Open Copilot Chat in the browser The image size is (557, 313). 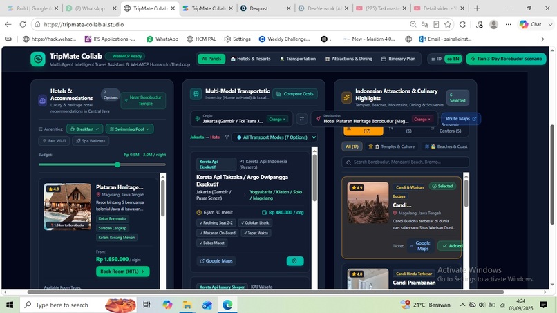[x=531, y=24]
